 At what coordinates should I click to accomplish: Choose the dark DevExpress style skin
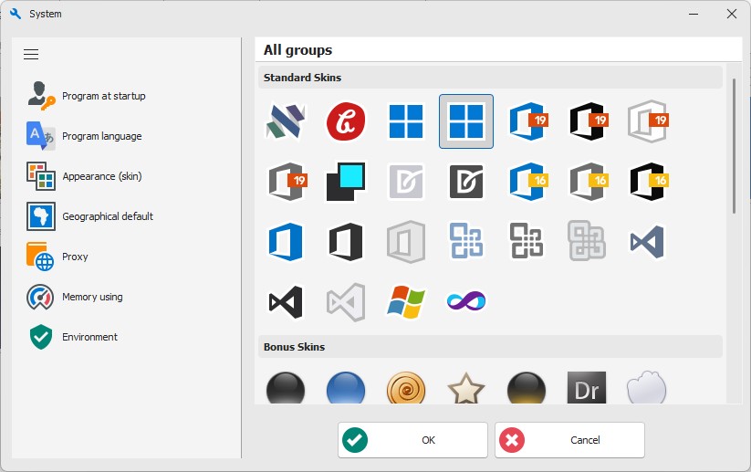point(466,181)
